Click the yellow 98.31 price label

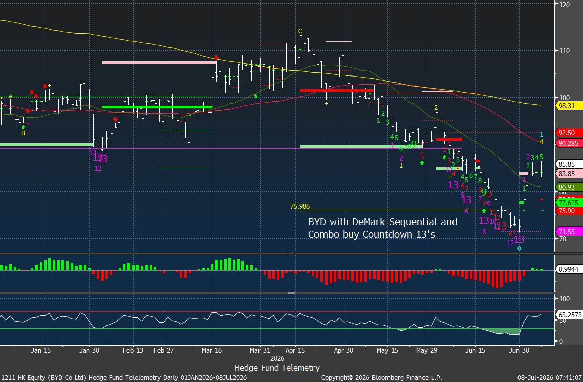point(568,106)
